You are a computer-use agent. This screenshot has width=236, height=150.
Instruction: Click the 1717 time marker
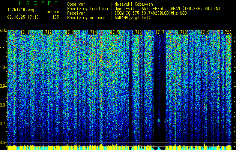[160, 32]
